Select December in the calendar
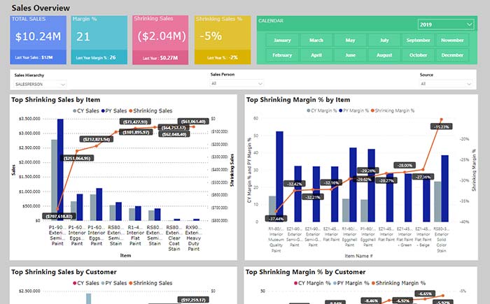This screenshot has width=490, height=304. pyautogui.click(x=452, y=55)
